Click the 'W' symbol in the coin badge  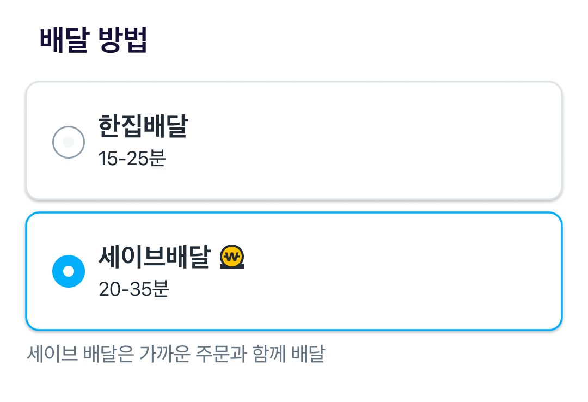click(232, 257)
